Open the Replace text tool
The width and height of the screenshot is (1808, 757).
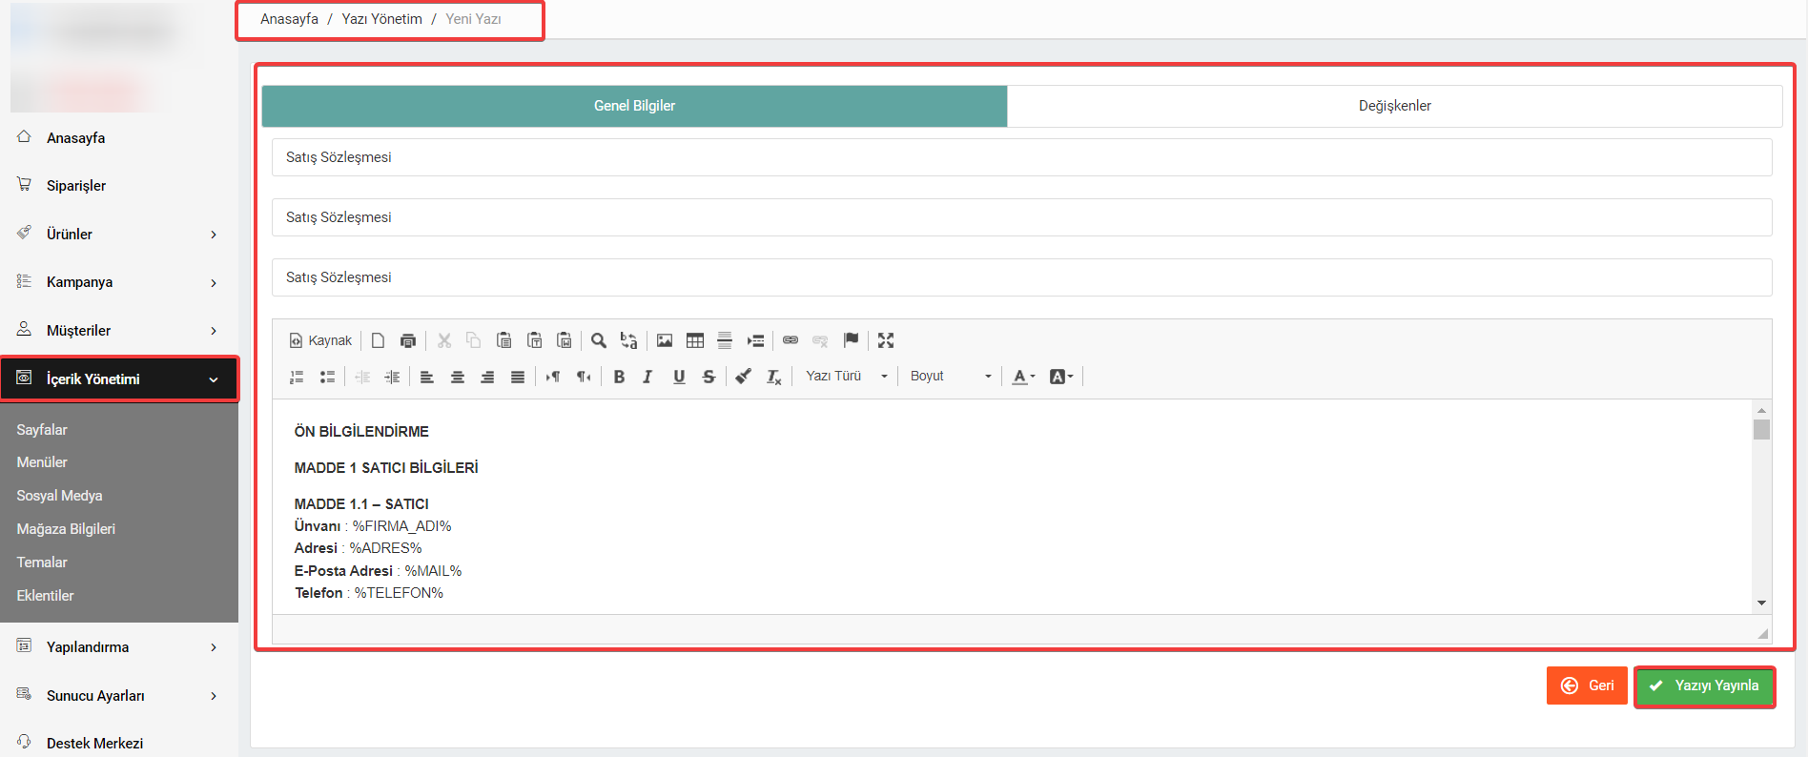[x=628, y=340]
